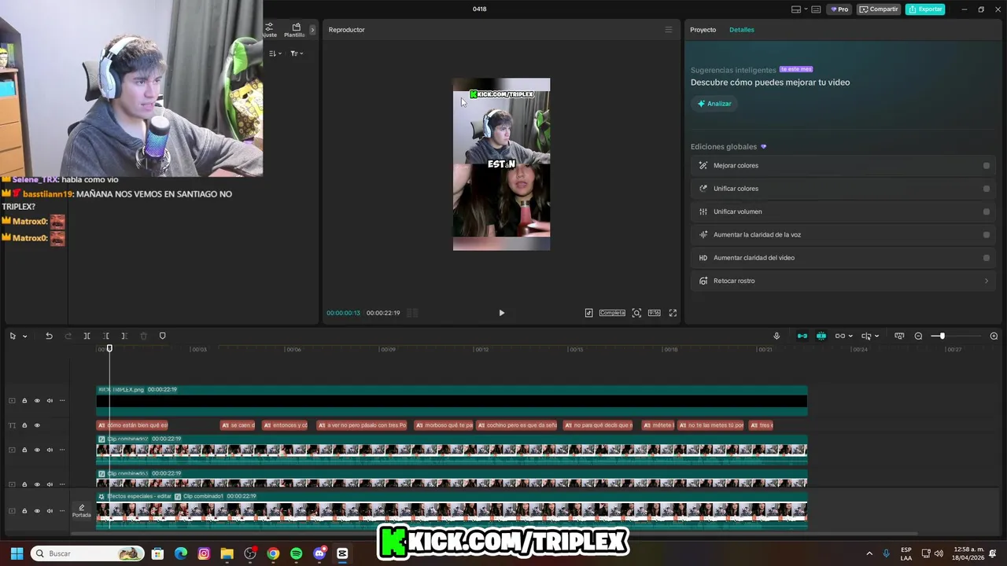Zoom in the timeline with plus magnifier
The image size is (1007, 566).
994,336
